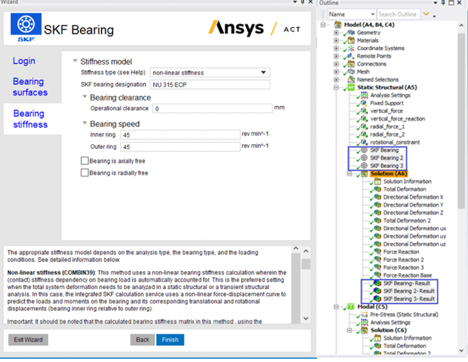Select Directional Deformation uy item
The image size is (468, 362).
point(415,236)
